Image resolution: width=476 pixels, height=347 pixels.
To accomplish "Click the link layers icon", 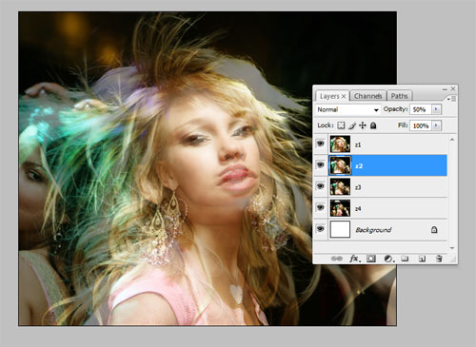I will 337,259.
